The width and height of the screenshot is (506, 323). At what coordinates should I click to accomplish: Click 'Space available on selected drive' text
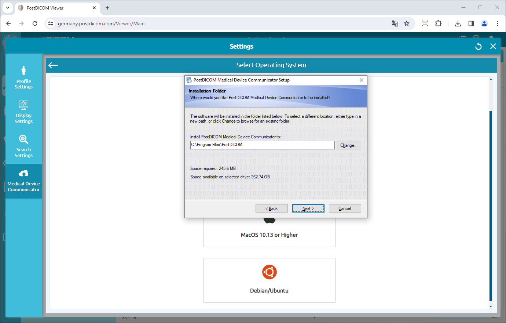tap(230, 177)
